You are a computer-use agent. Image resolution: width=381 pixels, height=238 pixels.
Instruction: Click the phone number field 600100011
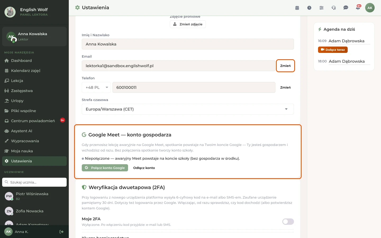click(194, 88)
